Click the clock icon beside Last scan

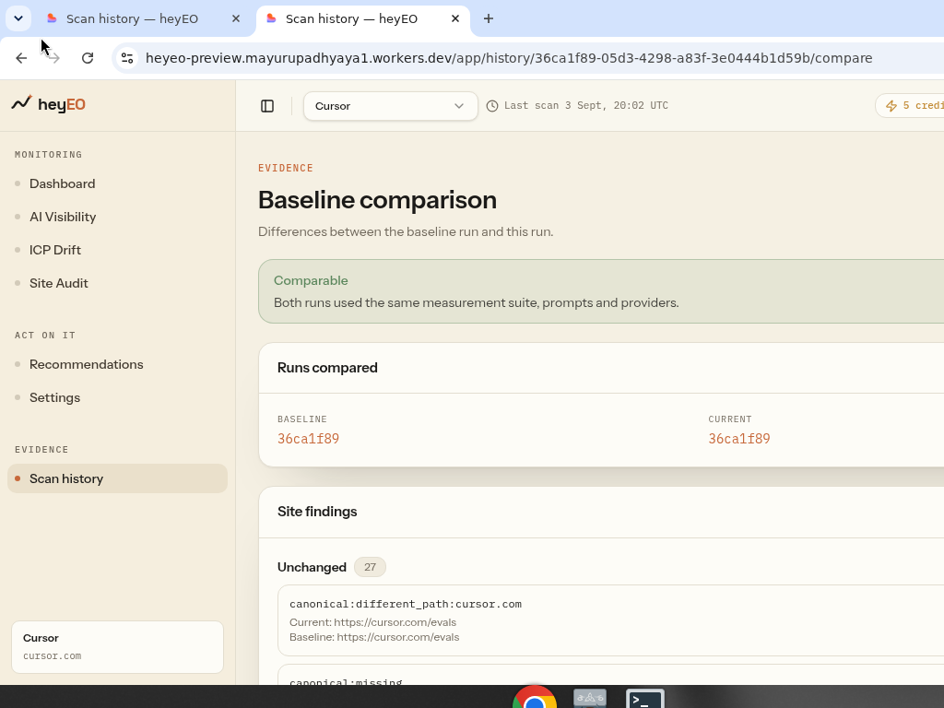492,106
